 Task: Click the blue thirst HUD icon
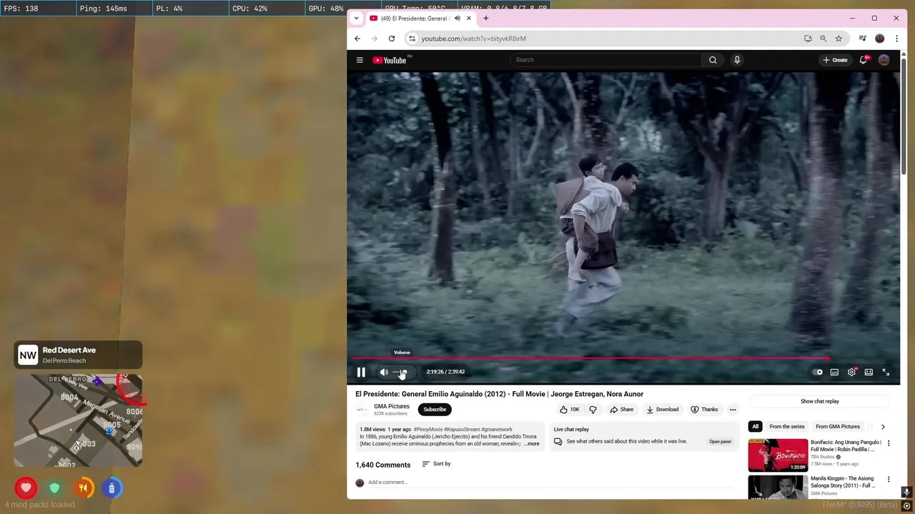[112, 488]
